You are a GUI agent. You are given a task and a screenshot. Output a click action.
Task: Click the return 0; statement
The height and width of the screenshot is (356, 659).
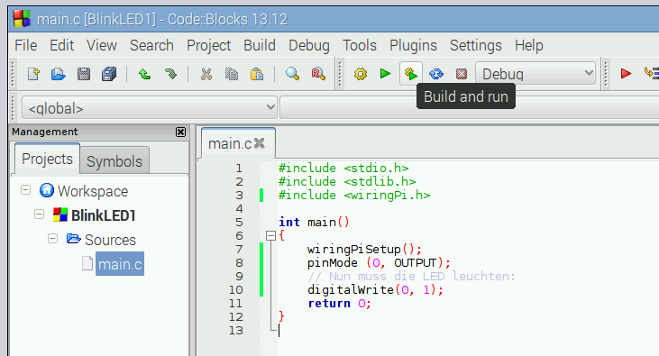[x=339, y=303]
